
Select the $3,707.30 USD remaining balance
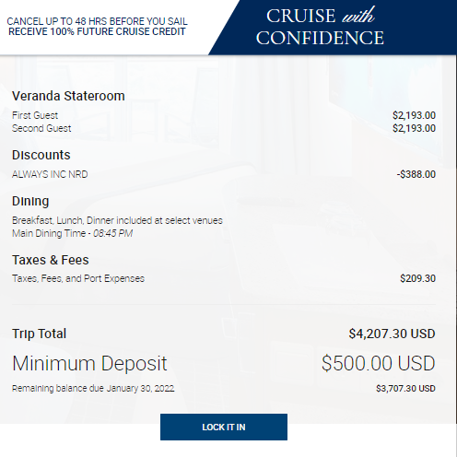coord(405,389)
